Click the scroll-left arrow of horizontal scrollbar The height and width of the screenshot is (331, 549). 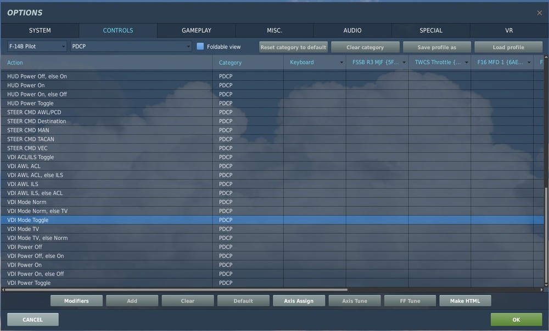3,290
